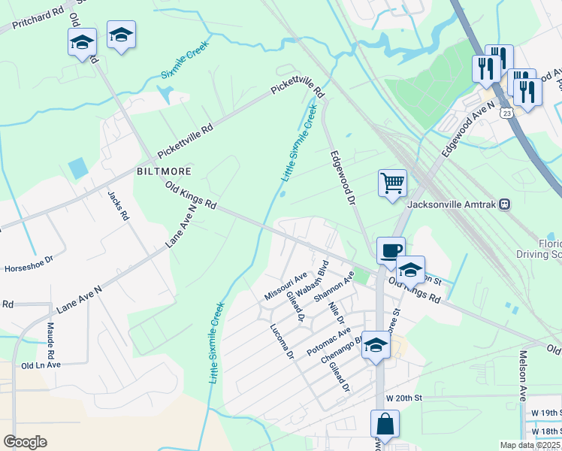The width and height of the screenshot is (562, 451).
Task: Click the Jacksonville Amtrak label
Action: pos(452,204)
